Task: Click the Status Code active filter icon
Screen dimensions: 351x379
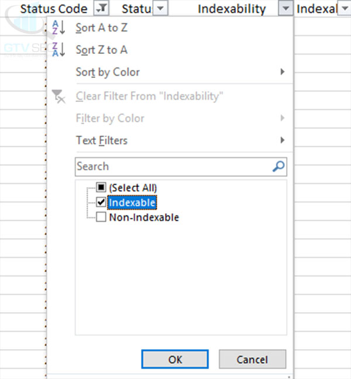Action: [101, 8]
